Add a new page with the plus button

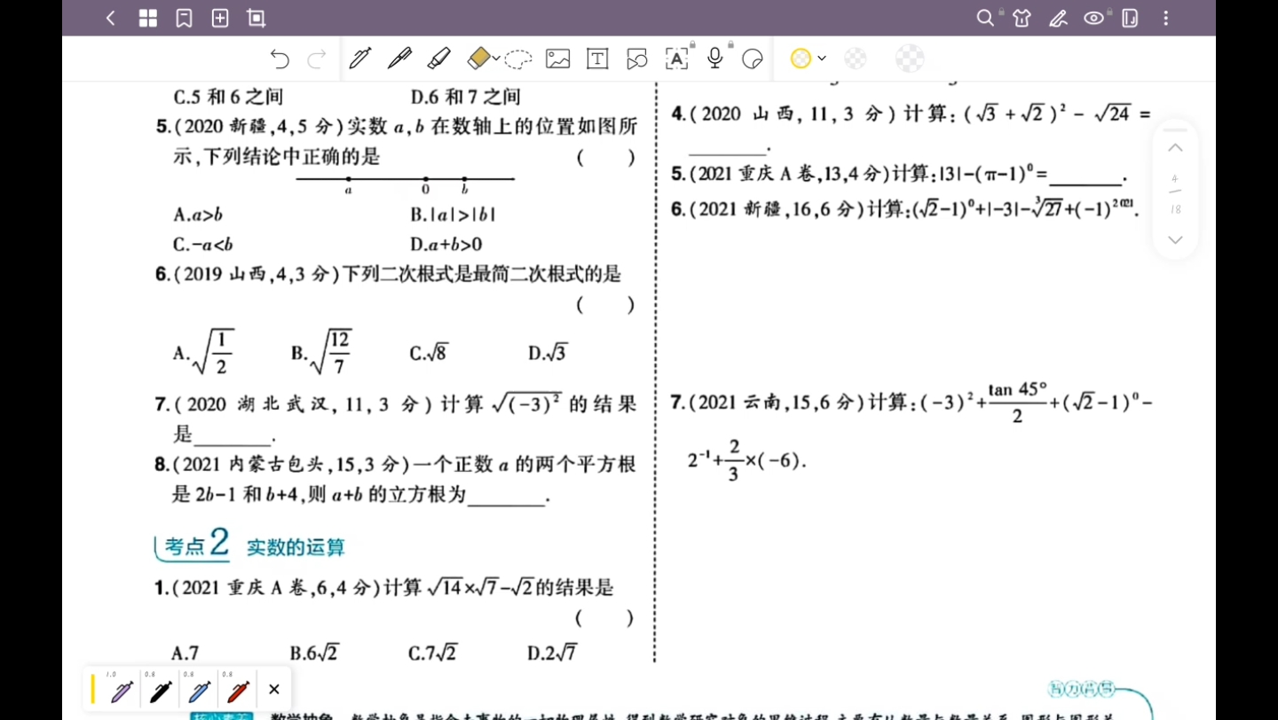219,18
